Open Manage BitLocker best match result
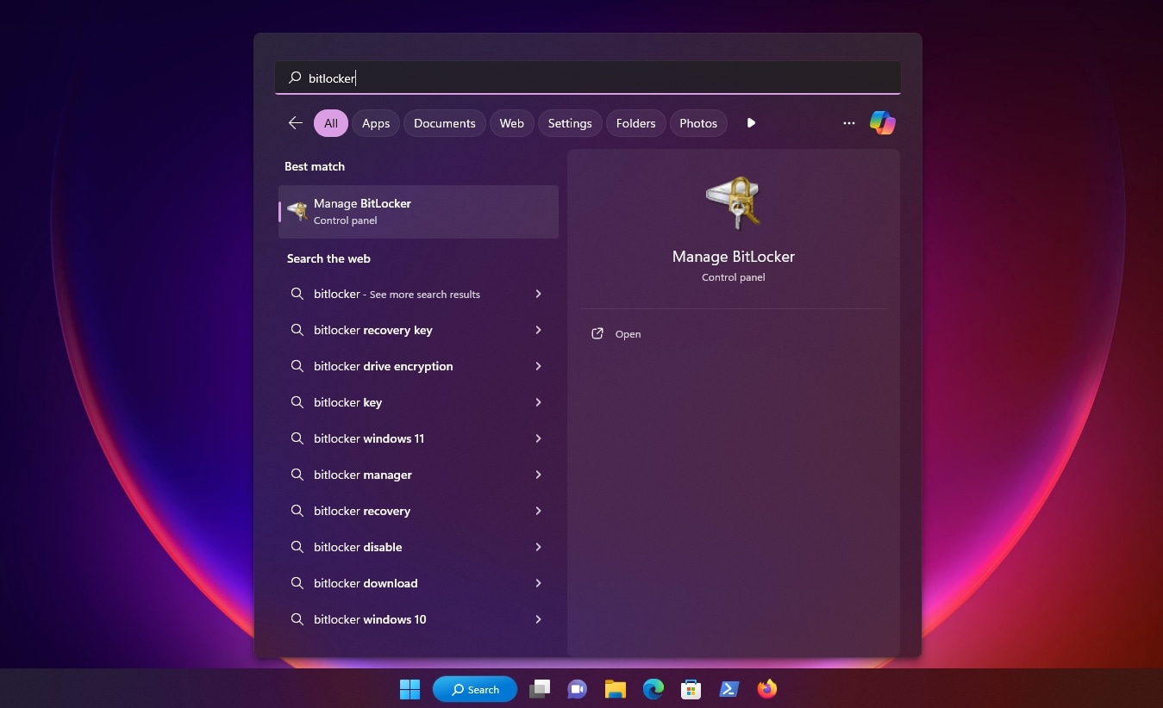1163x708 pixels. pyautogui.click(x=418, y=212)
